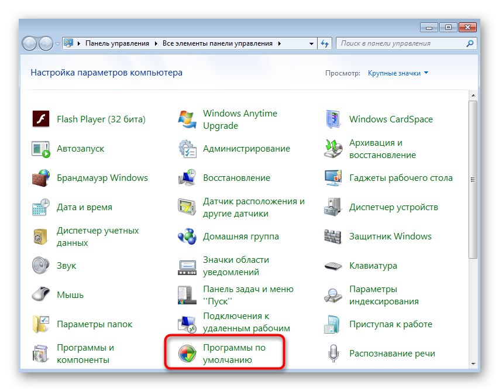Open the Гаджеты рабочего стола icon
Image resolution: width=499 pixels, height=391 pixels.
pyautogui.click(x=333, y=178)
